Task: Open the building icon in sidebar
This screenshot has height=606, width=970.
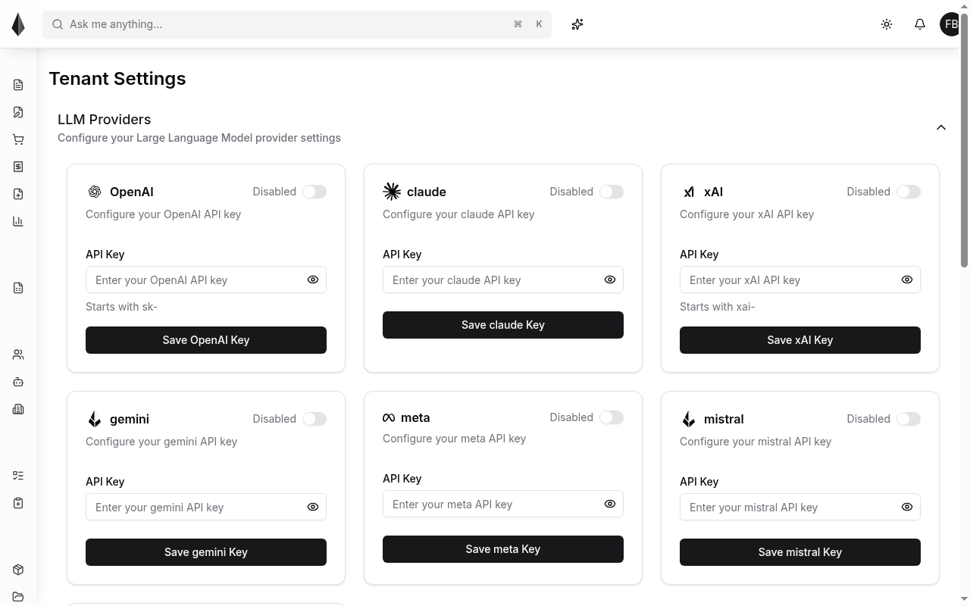Action: (18, 409)
